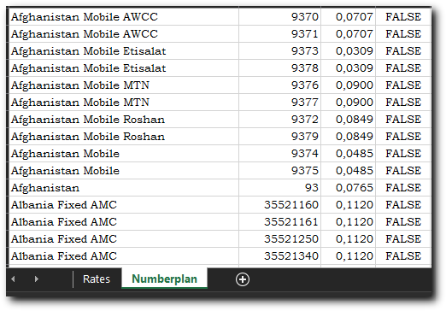The width and height of the screenshot is (446, 311).
Task: Select cell containing prefix 9370
Action: (x=279, y=17)
